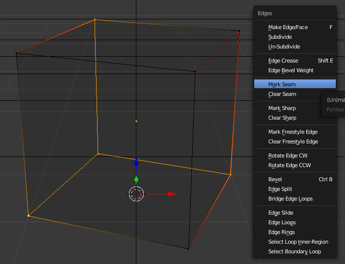Image resolution: width=345 pixels, height=264 pixels.
Task: Select the white active vertex of cube
Action: (28, 216)
